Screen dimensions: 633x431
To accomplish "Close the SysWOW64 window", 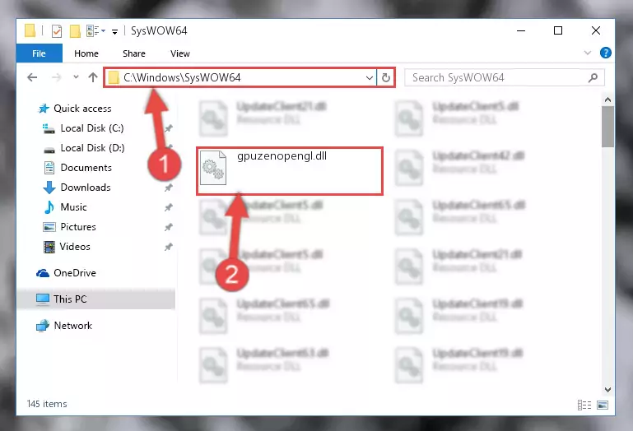I will [x=595, y=30].
